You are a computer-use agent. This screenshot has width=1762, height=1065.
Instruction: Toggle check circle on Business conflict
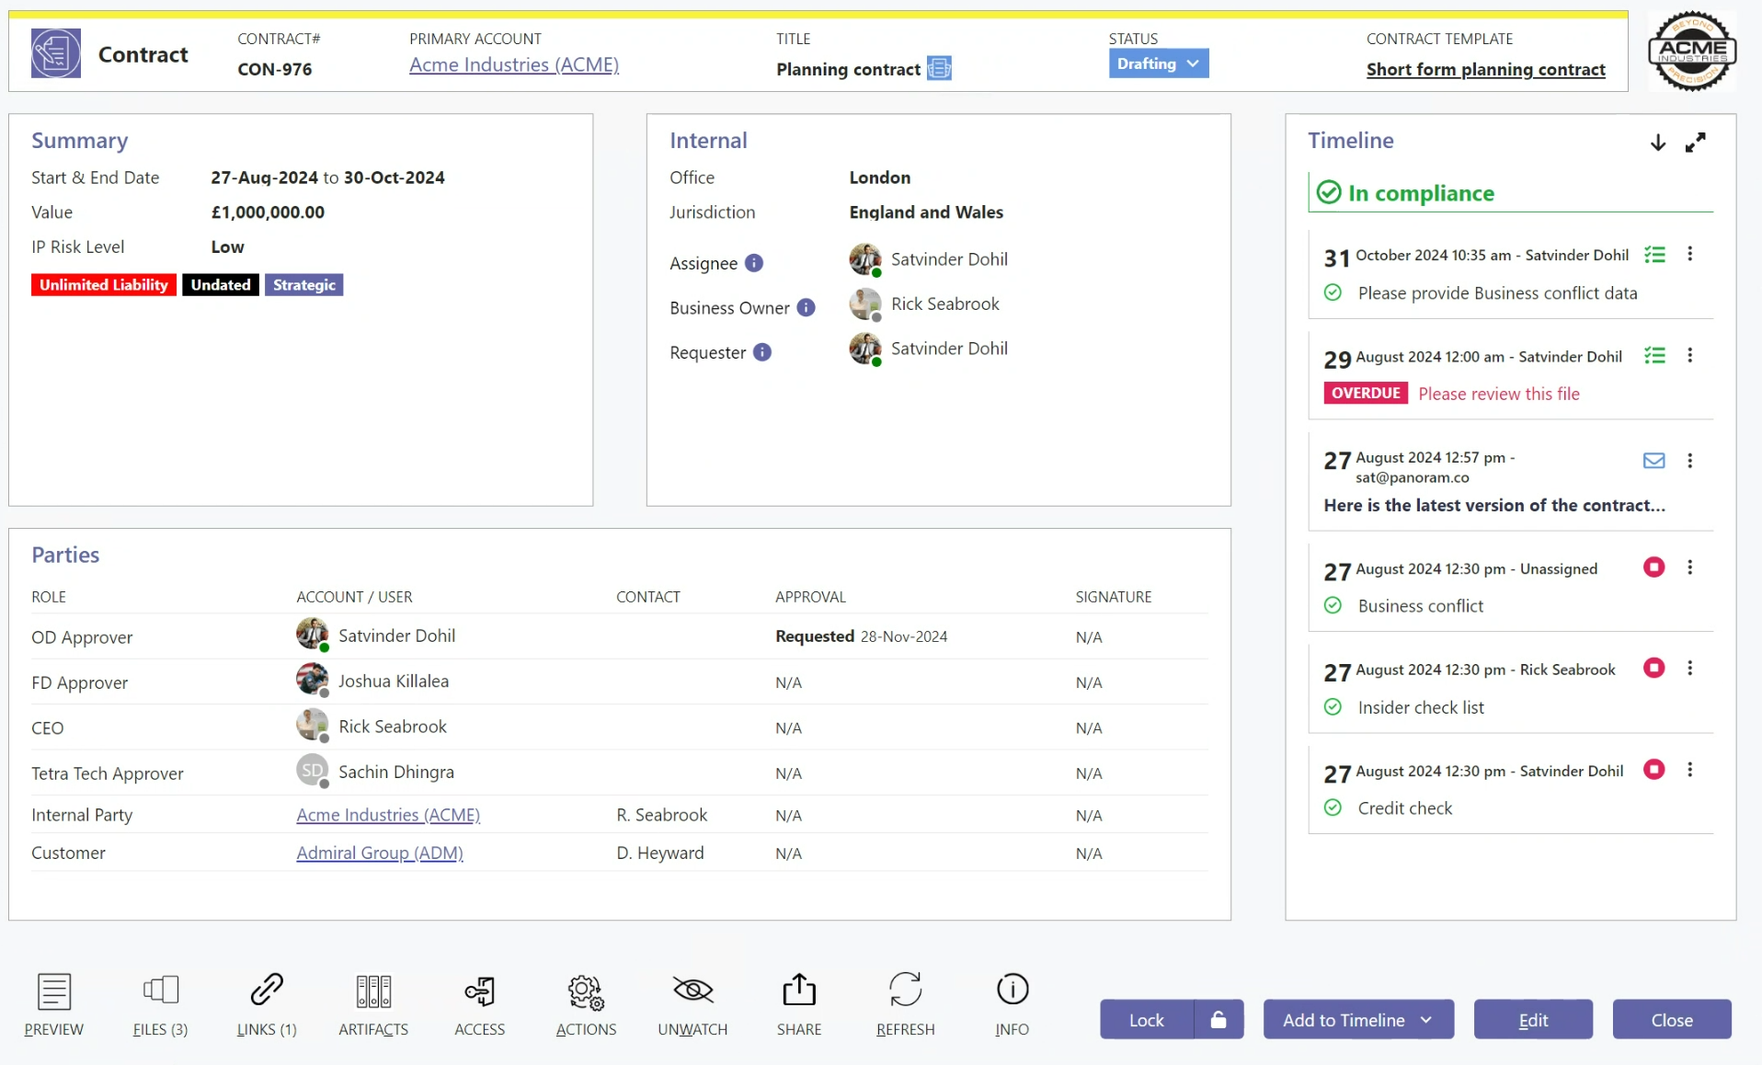[1333, 605]
